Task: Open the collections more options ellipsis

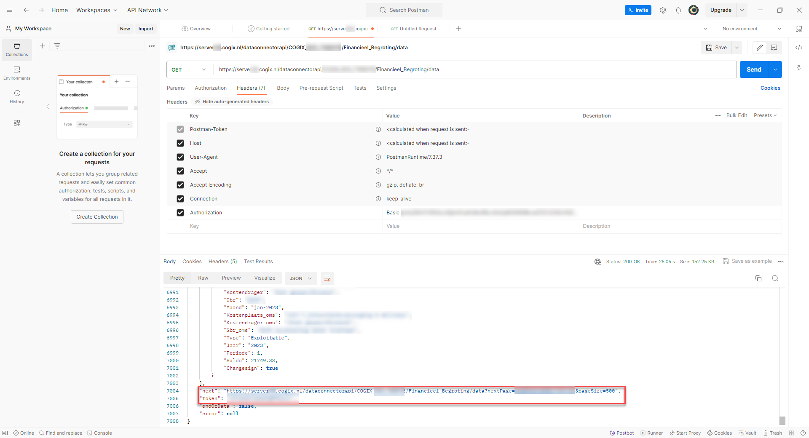Action: click(152, 46)
